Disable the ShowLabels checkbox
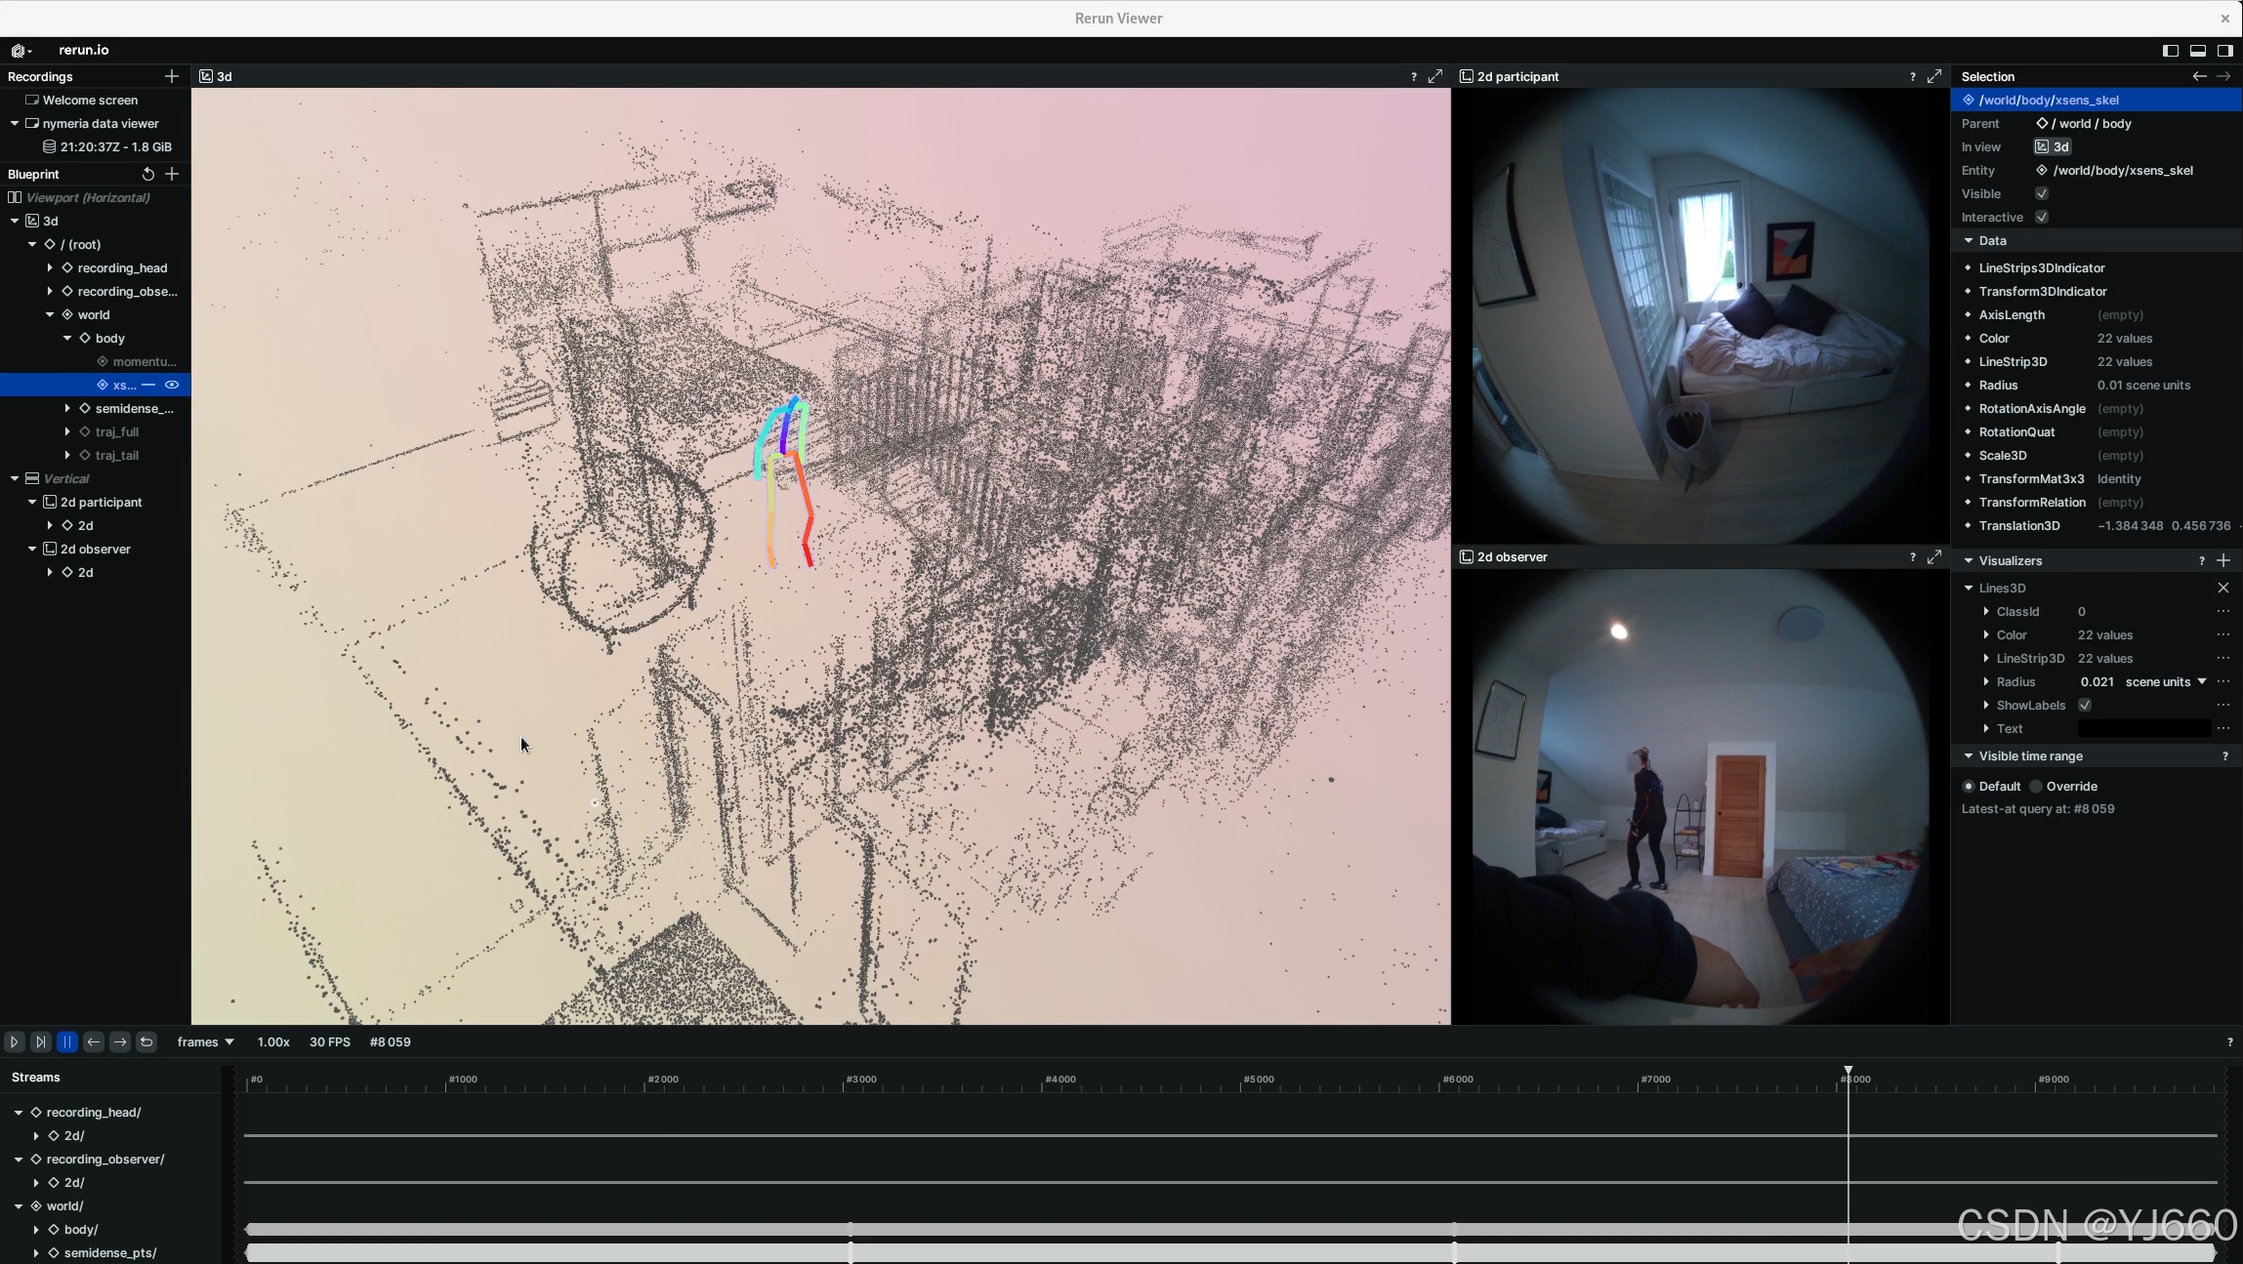Image resolution: width=2243 pixels, height=1264 pixels. [2085, 705]
